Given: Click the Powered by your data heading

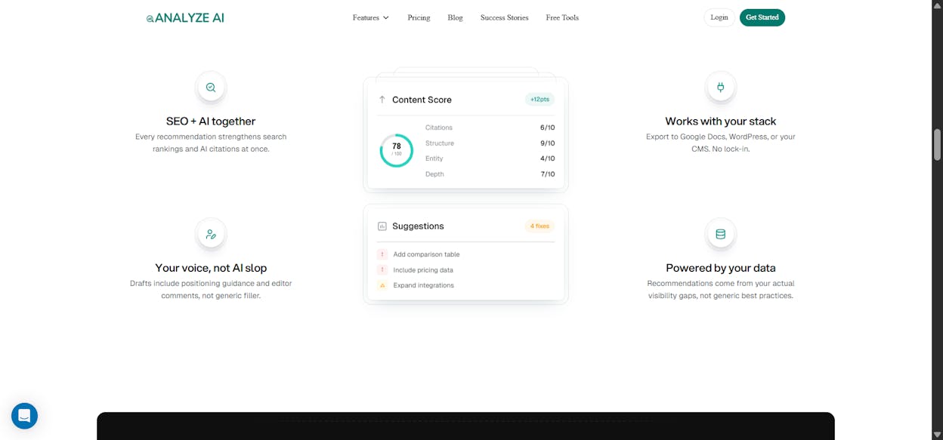Looking at the screenshot, I should (x=720, y=268).
